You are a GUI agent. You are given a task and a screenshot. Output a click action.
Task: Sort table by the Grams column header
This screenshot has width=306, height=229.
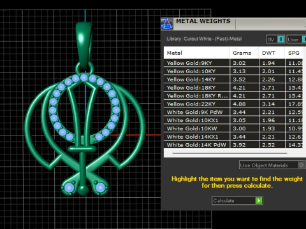point(244,53)
